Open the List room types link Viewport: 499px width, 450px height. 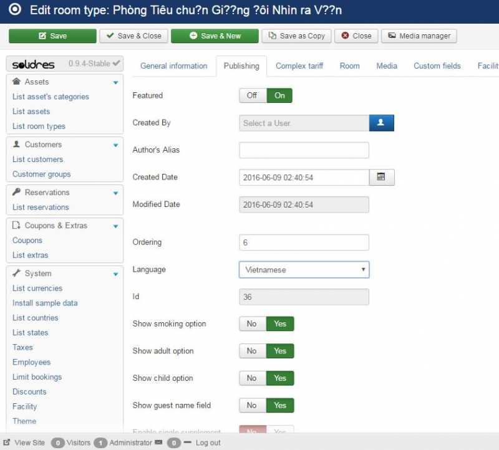pyautogui.click(x=39, y=127)
